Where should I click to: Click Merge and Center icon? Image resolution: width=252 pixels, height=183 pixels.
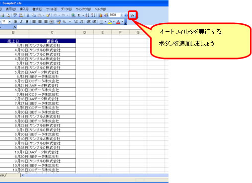[x=52, y=22]
